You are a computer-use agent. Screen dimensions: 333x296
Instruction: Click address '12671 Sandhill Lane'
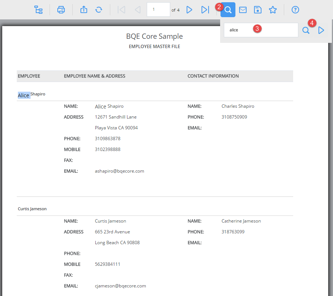tap(116, 117)
